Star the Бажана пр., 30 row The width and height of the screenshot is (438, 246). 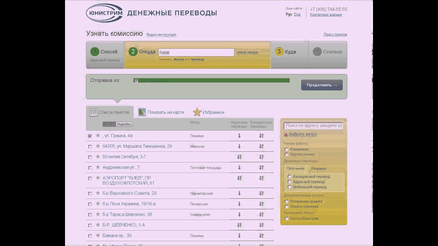pos(98,236)
